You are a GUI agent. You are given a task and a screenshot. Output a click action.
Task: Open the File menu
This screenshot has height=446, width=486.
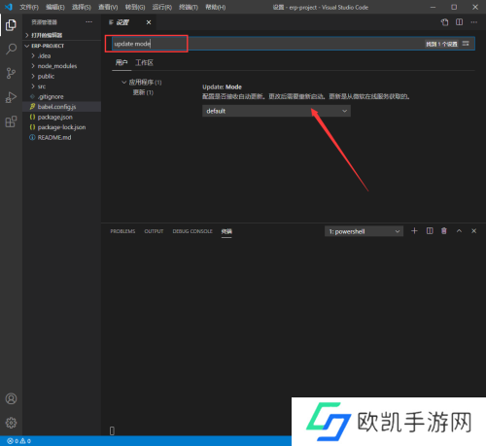[29, 7]
